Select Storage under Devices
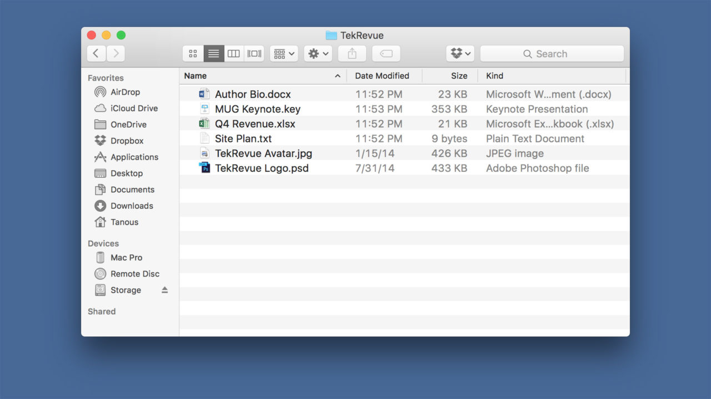The width and height of the screenshot is (711, 399). pos(126,290)
